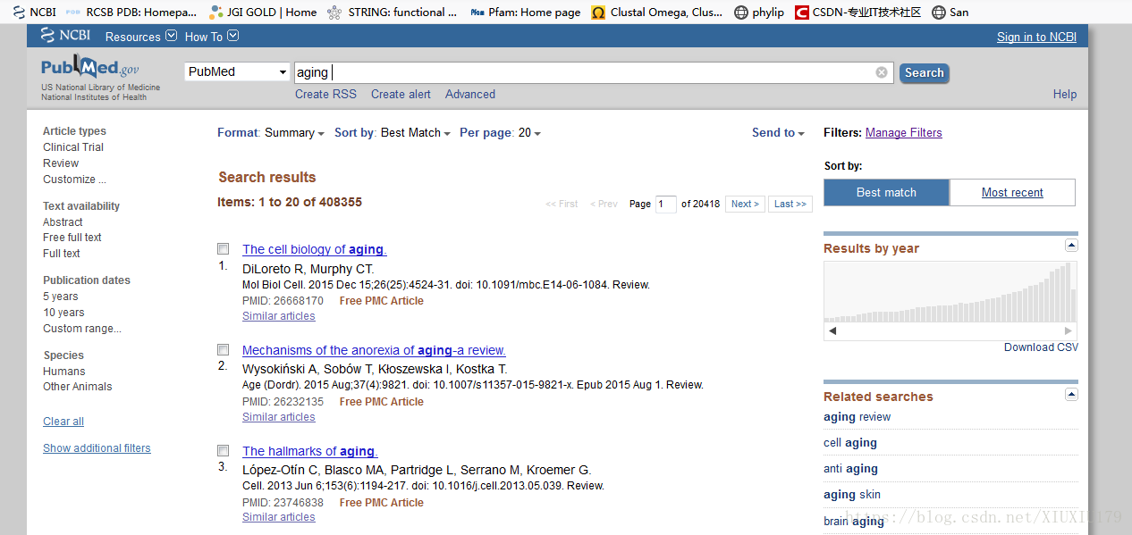Viewport: 1132px width, 535px height.
Task: Check the box for result 2
Action: point(224,350)
